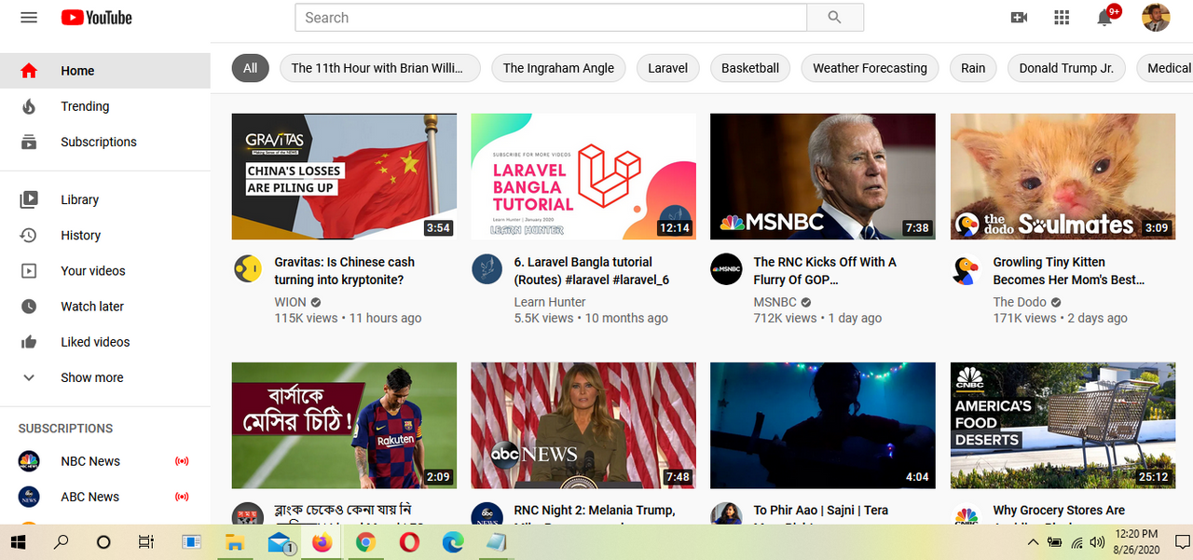Show hidden system tray icons
This screenshot has height=560, width=1193.
1033,541
